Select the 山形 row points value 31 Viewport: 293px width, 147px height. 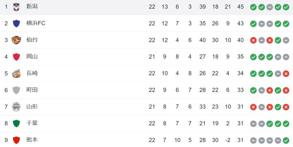(240, 107)
